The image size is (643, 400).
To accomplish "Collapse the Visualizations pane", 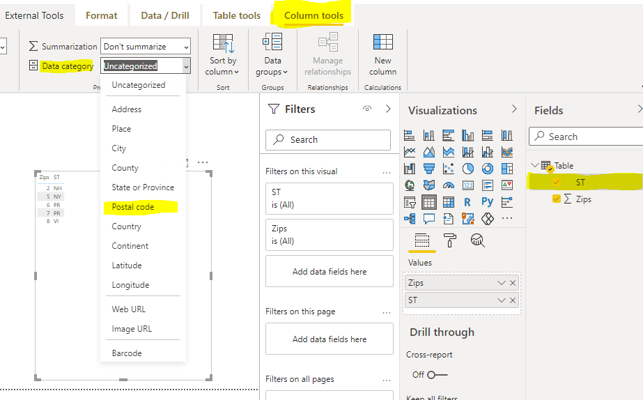I will click(x=514, y=109).
